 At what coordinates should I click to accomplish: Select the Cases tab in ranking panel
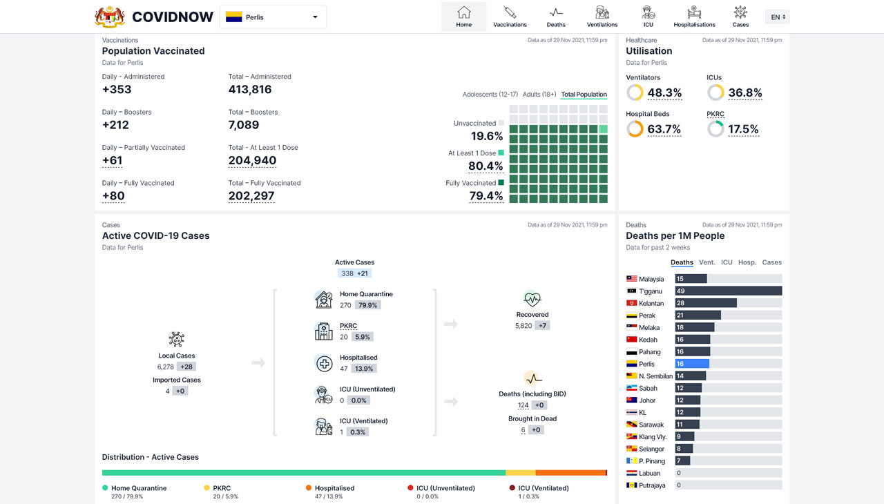pyautogui.click(x=772, y=262)
